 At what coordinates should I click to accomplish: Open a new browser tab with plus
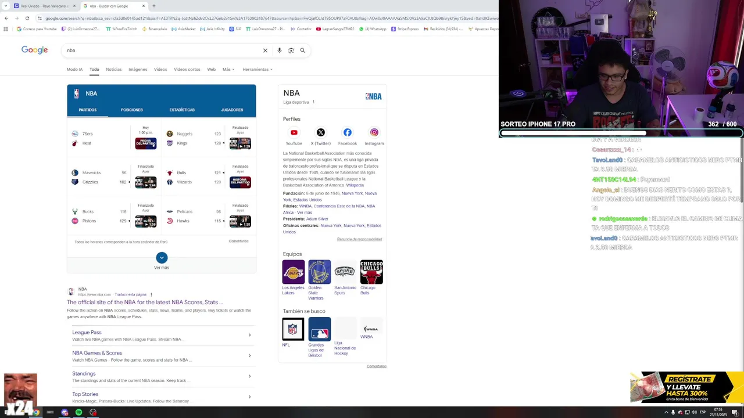153,6
